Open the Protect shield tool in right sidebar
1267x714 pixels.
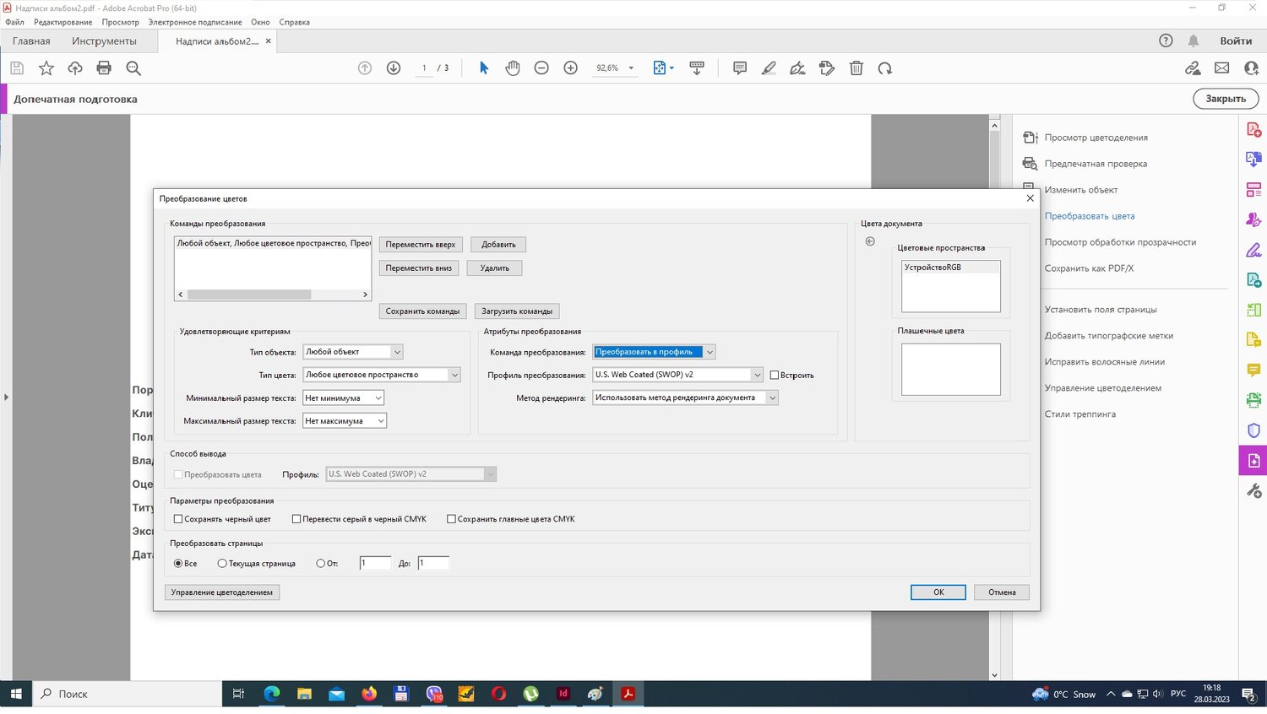(1254, 430)
